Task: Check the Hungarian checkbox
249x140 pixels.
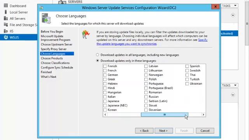Action: coord(105,92)
